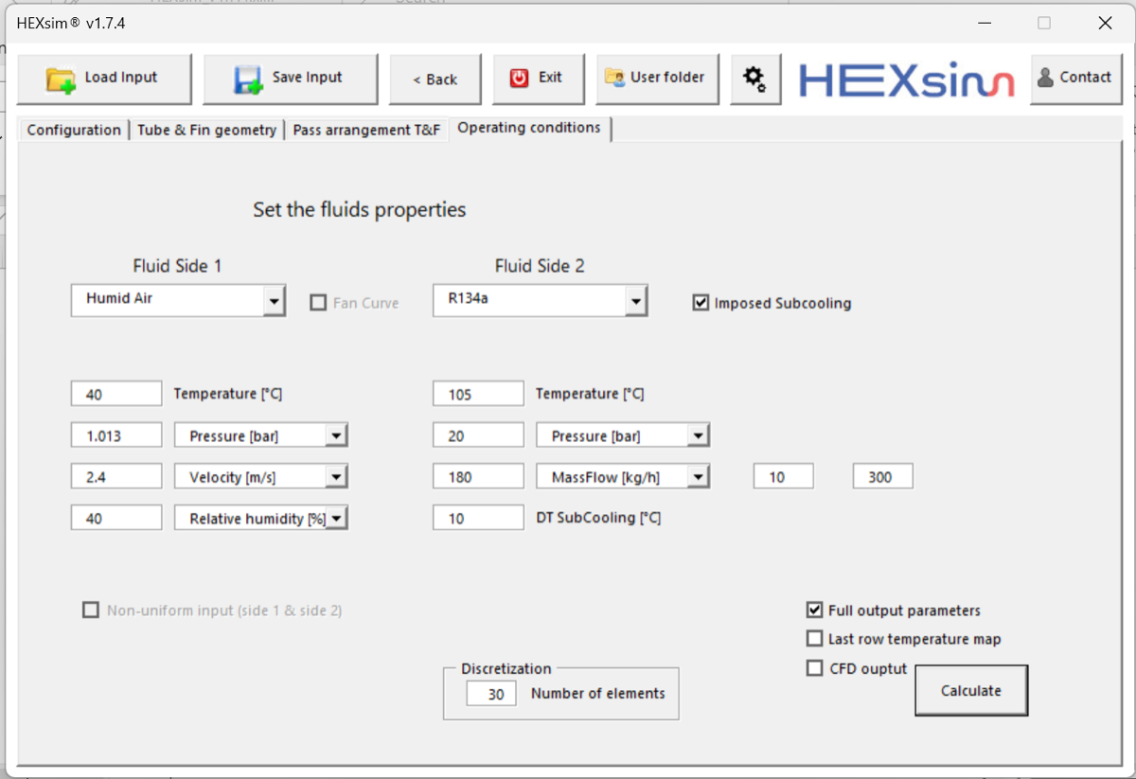Click the field containing 300

[882, 477]
